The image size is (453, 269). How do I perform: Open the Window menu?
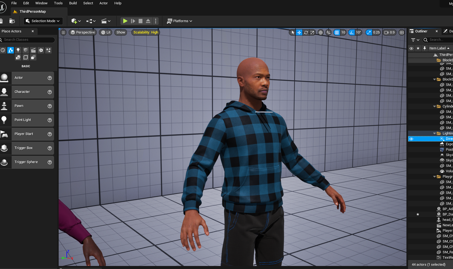(41, 3)
